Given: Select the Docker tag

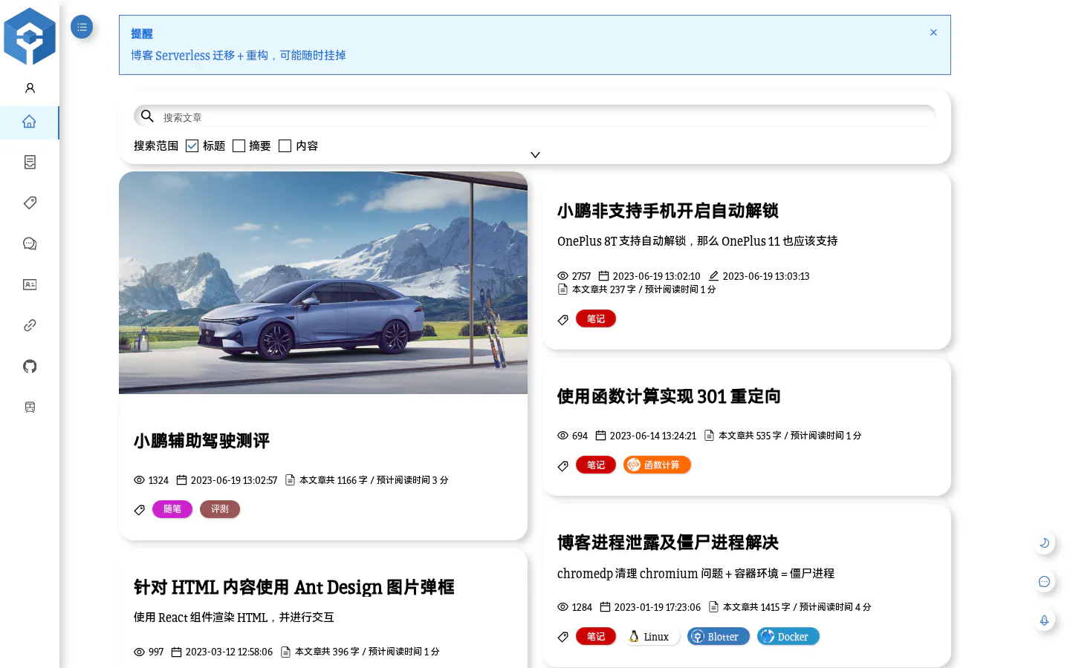Looking at the screenshot, I should click(788, 636).
